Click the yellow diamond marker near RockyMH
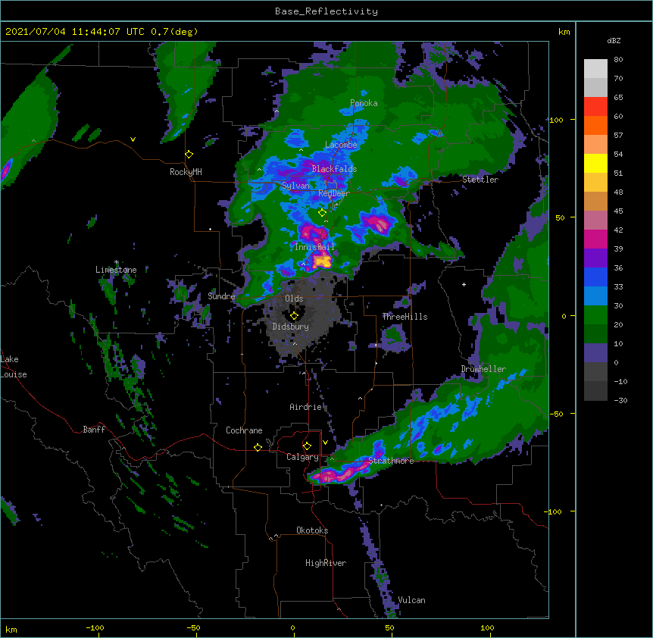 coord(189,155)
